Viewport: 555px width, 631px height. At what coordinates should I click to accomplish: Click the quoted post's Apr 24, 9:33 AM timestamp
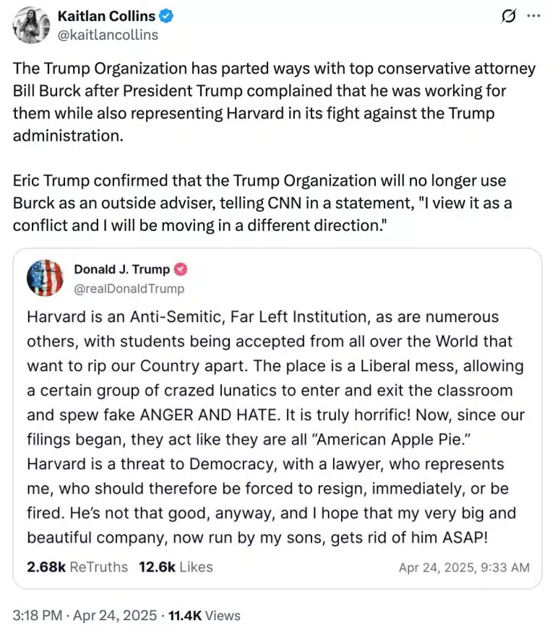click(x=464, y=567)
